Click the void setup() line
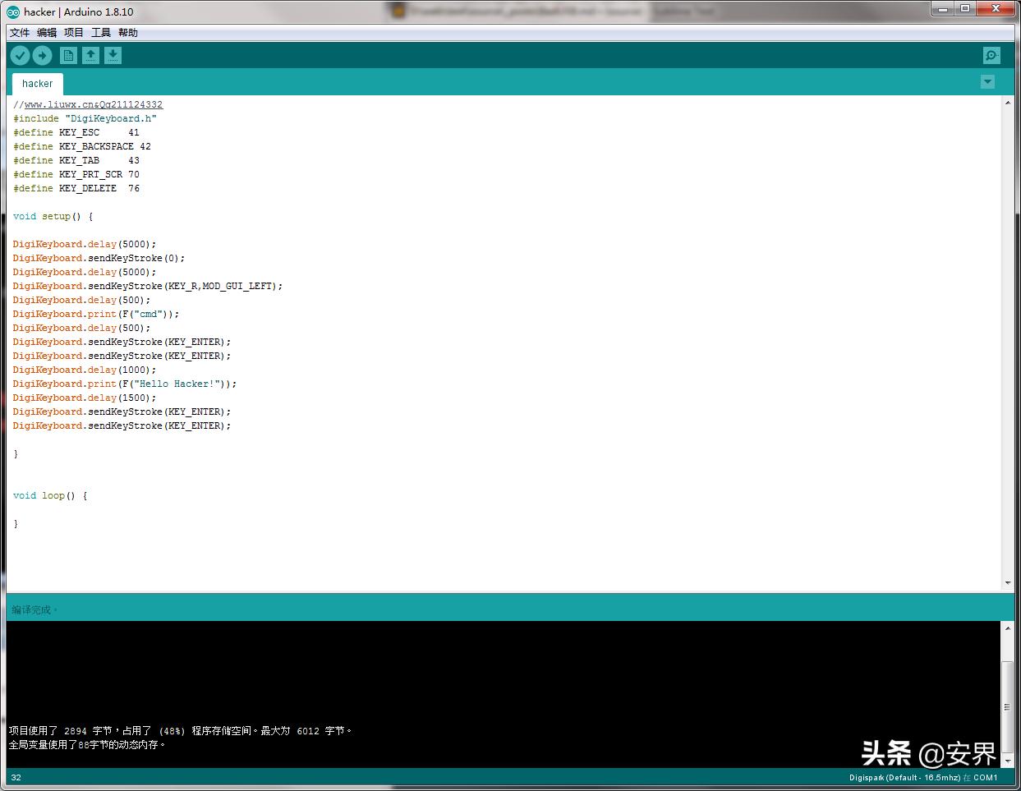Screen dimensions: 1021x791 click(53, 216)
